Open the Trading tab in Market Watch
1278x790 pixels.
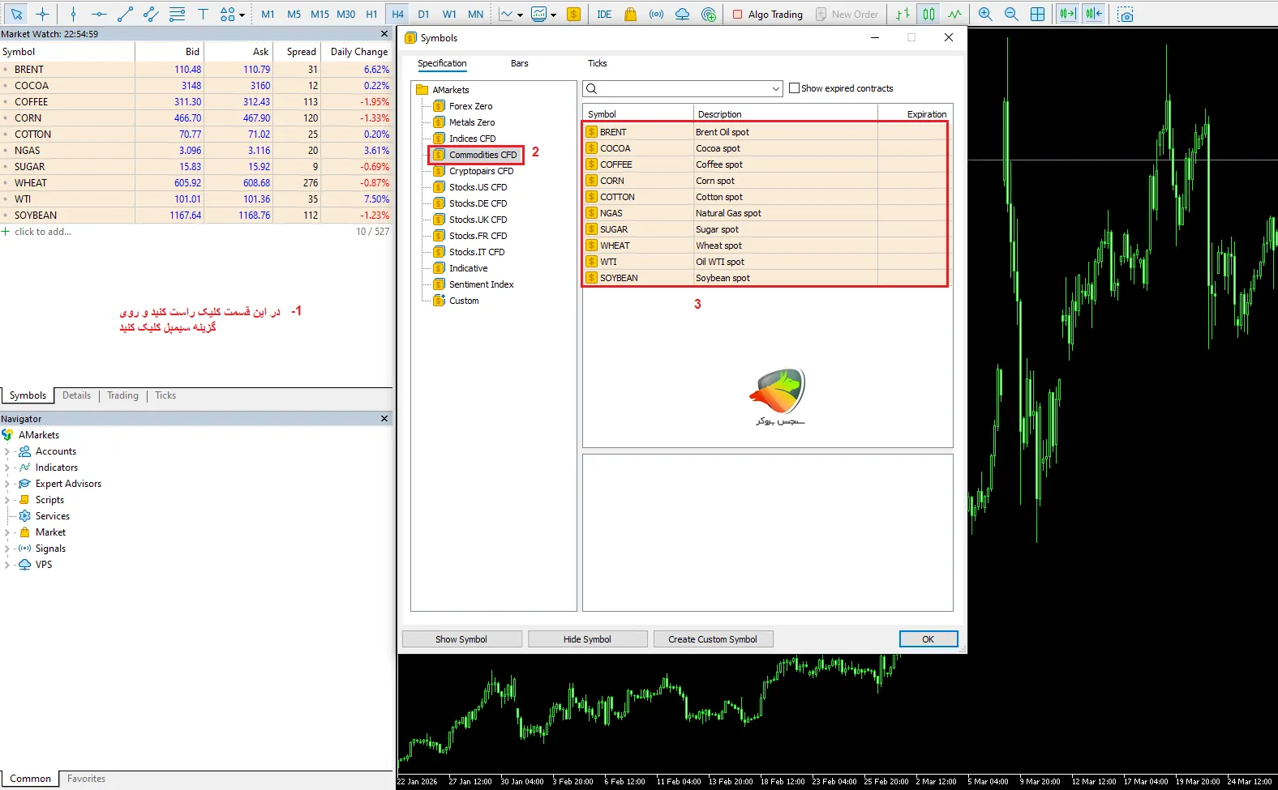[x=122, y=395]
